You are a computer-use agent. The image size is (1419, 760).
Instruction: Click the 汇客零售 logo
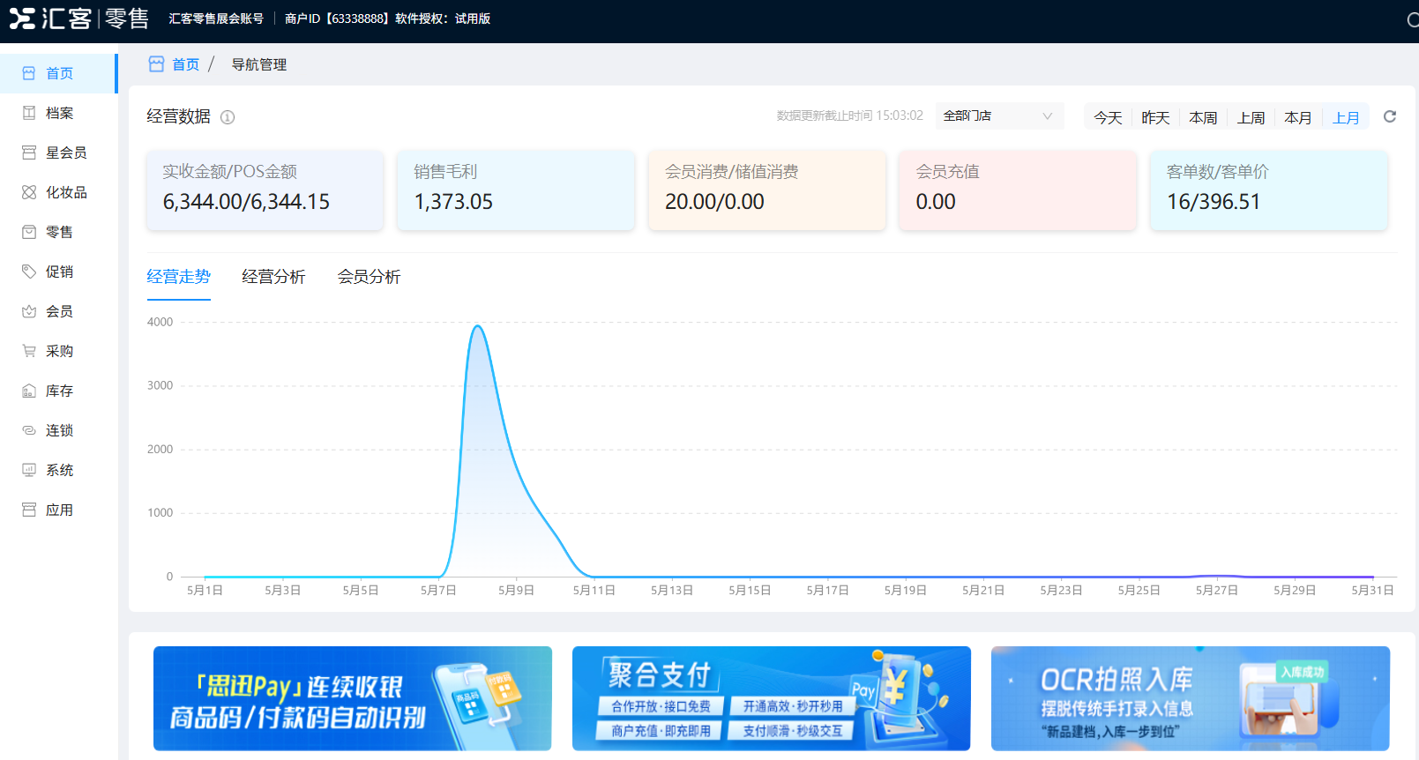79,19
